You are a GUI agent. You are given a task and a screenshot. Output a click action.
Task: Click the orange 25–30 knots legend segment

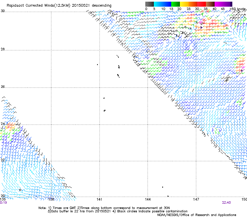pyautogui.click(x=193, y=4)
